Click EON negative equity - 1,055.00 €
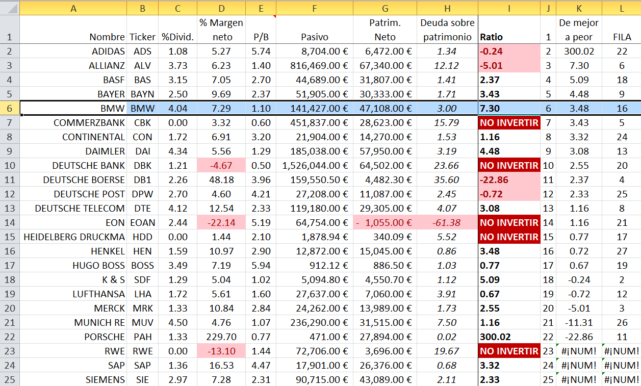The width and height of the screenshot is (641, 386). (384, 222)
